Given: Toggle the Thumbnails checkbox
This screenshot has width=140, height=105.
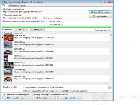Looking at the screenshot, I should [x=3, y=29].
